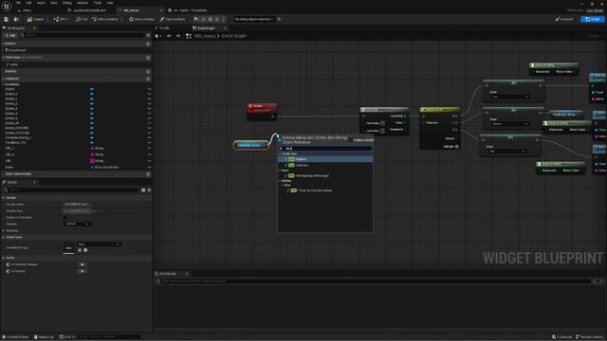Collapse the Utilities category in the action menu
The width and height of the screenshot is (607, 341).
(x=281, y=181)
